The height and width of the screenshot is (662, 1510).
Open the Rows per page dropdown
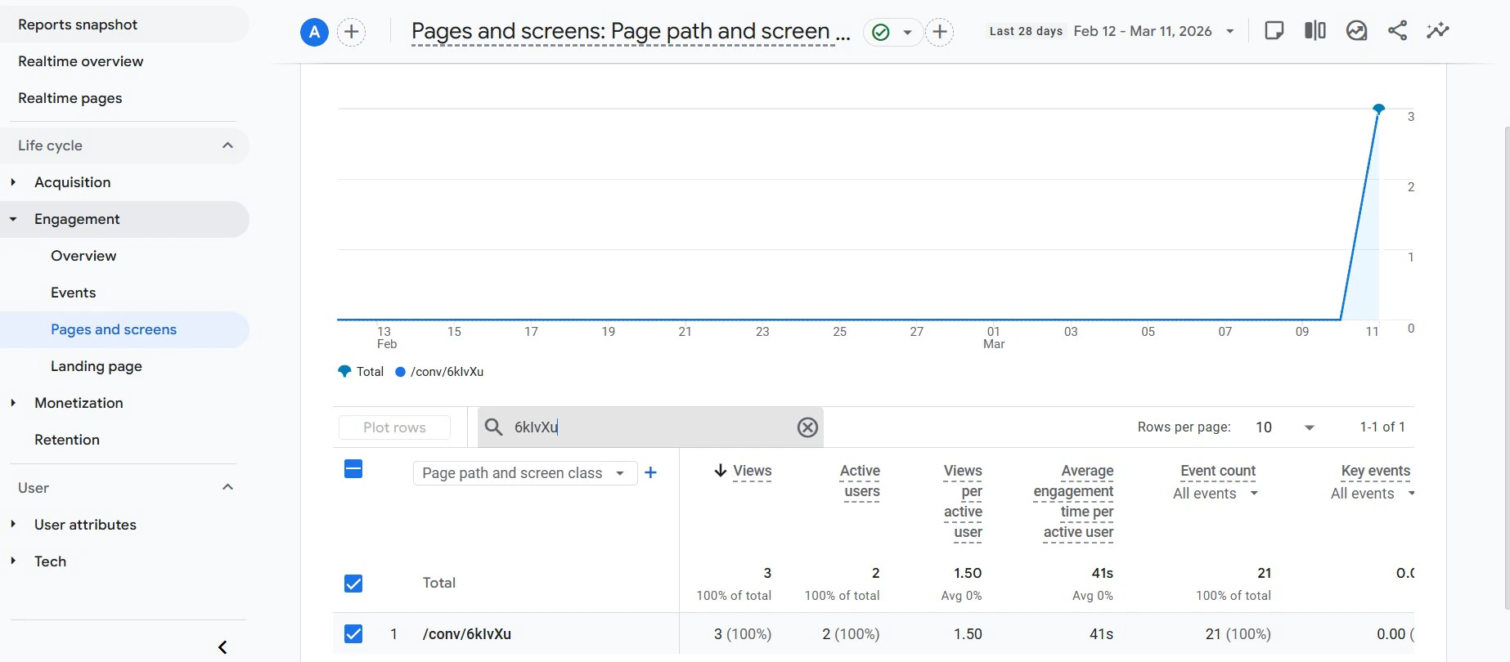1285,427
